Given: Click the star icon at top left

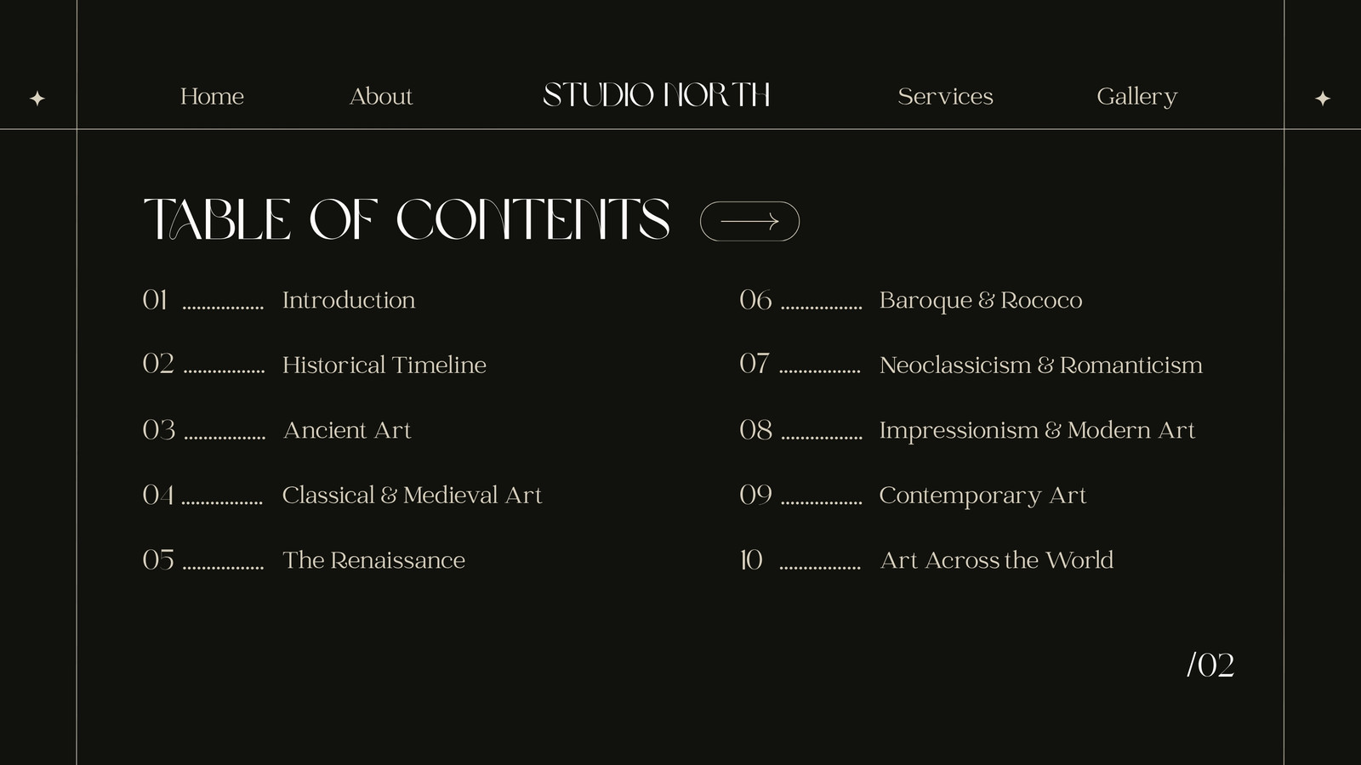Looking at the screenshot, I should pyautogui.click(x=37, y=98).
